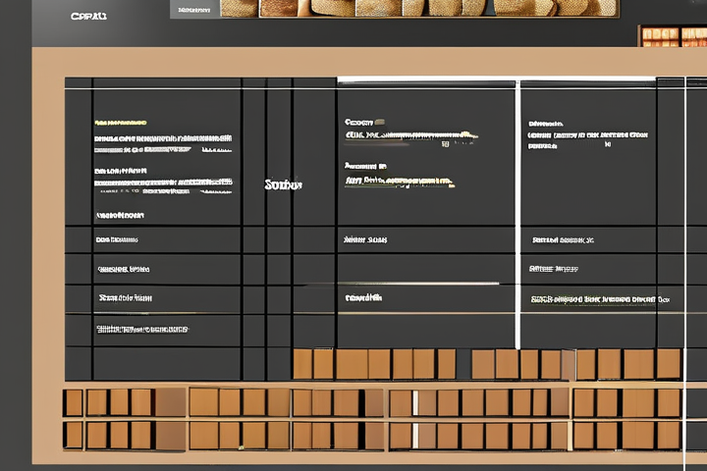Open the second underlined paragraph in the middle panel

click(399, 182)
